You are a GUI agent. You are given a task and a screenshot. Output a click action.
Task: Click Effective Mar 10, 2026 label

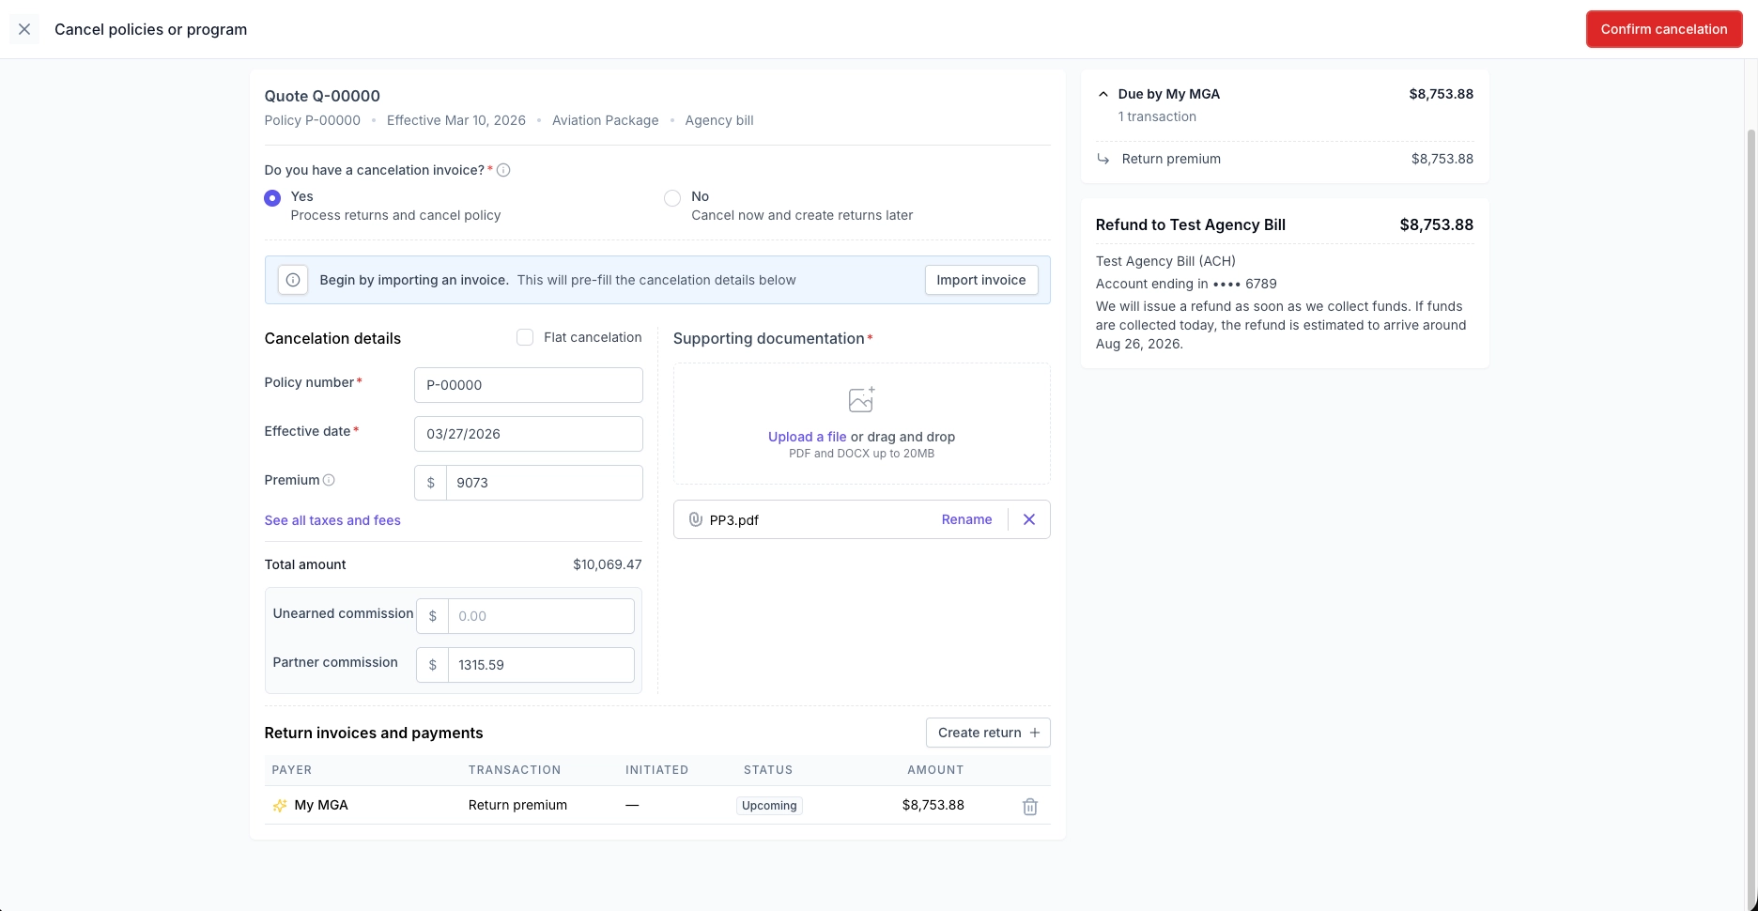(456, 120)
